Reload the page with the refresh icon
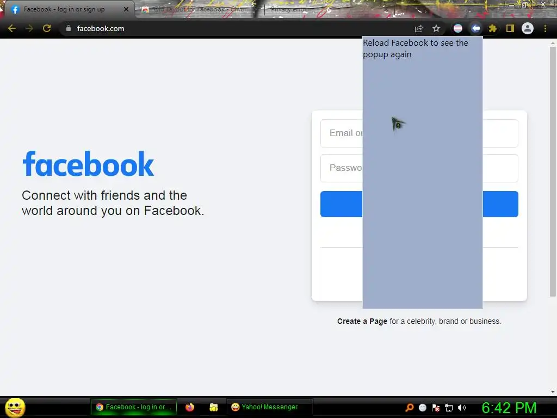557x418 pixels. [47, 28]
